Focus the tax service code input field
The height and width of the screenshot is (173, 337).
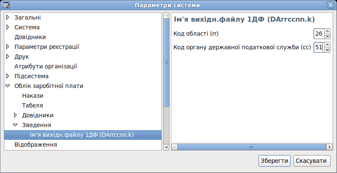point(319,47)
